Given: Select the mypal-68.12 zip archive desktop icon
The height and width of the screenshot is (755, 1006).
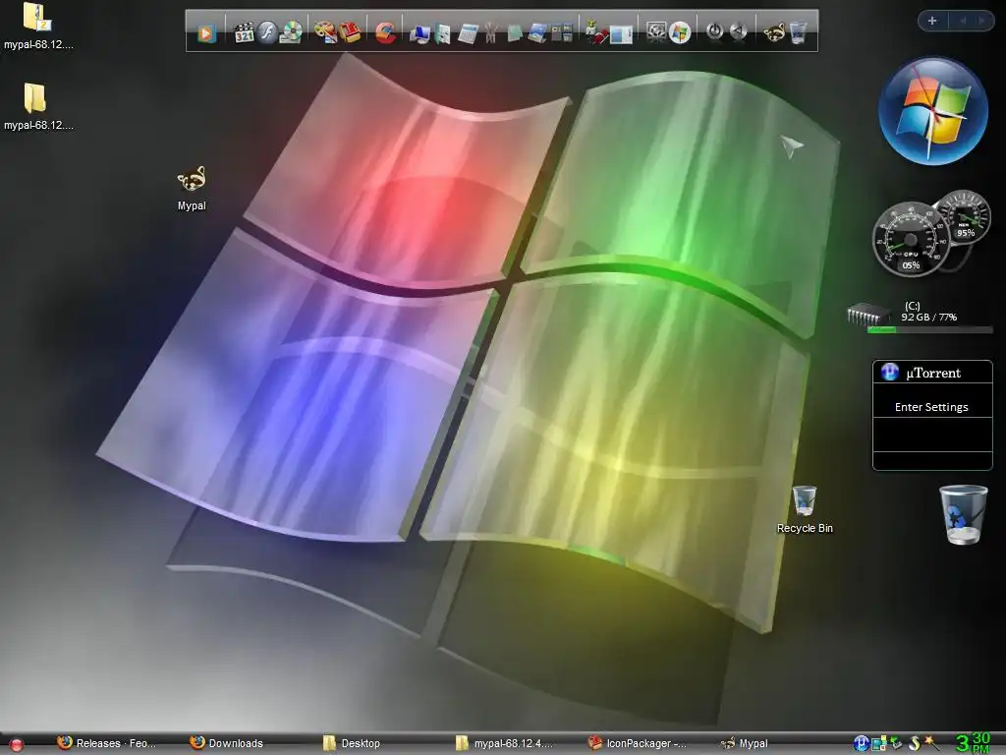Looking at the screenshot, I should click(38, 27).
